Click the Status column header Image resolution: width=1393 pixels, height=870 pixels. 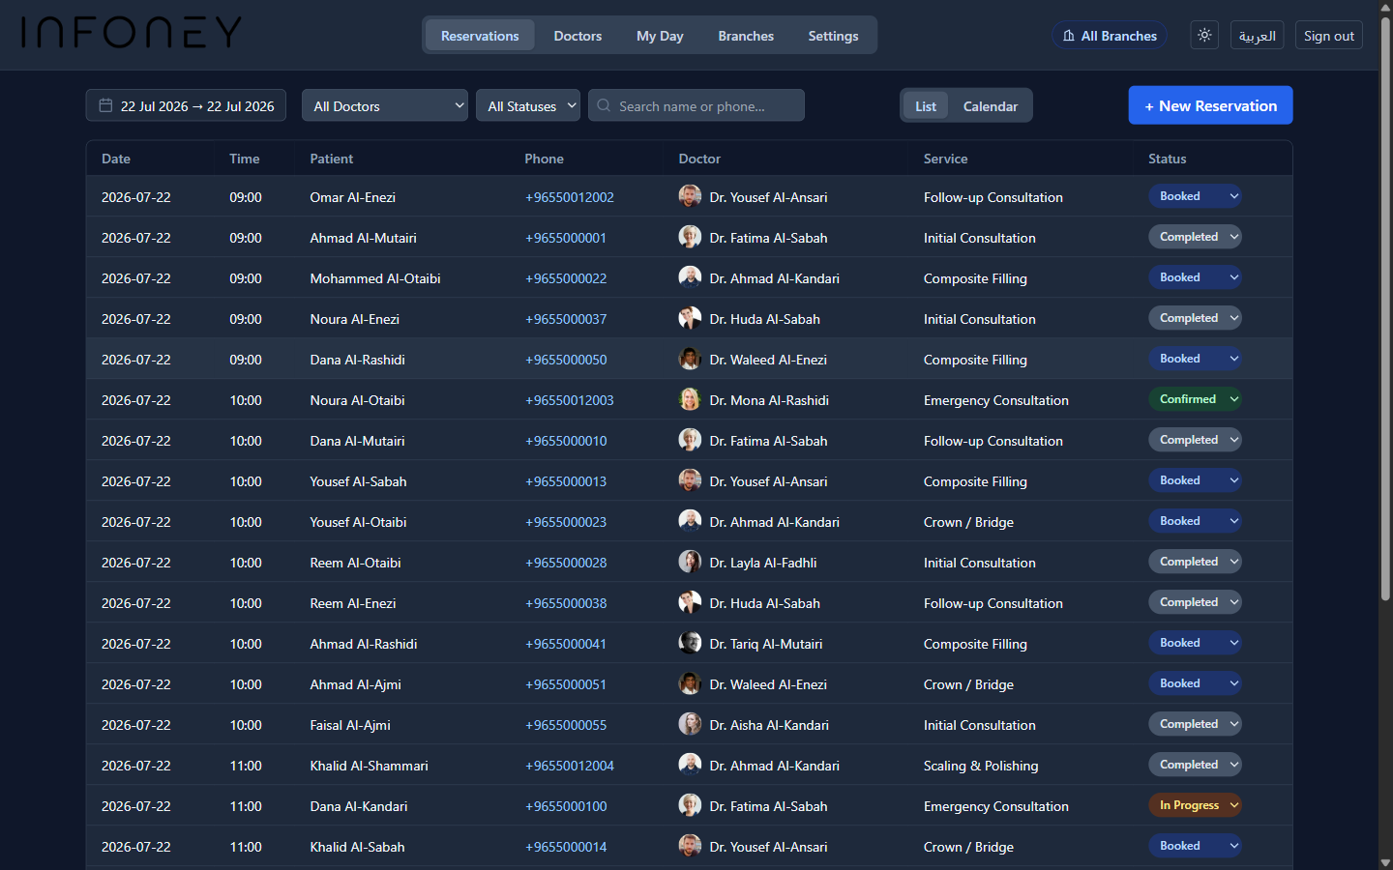1167,159
